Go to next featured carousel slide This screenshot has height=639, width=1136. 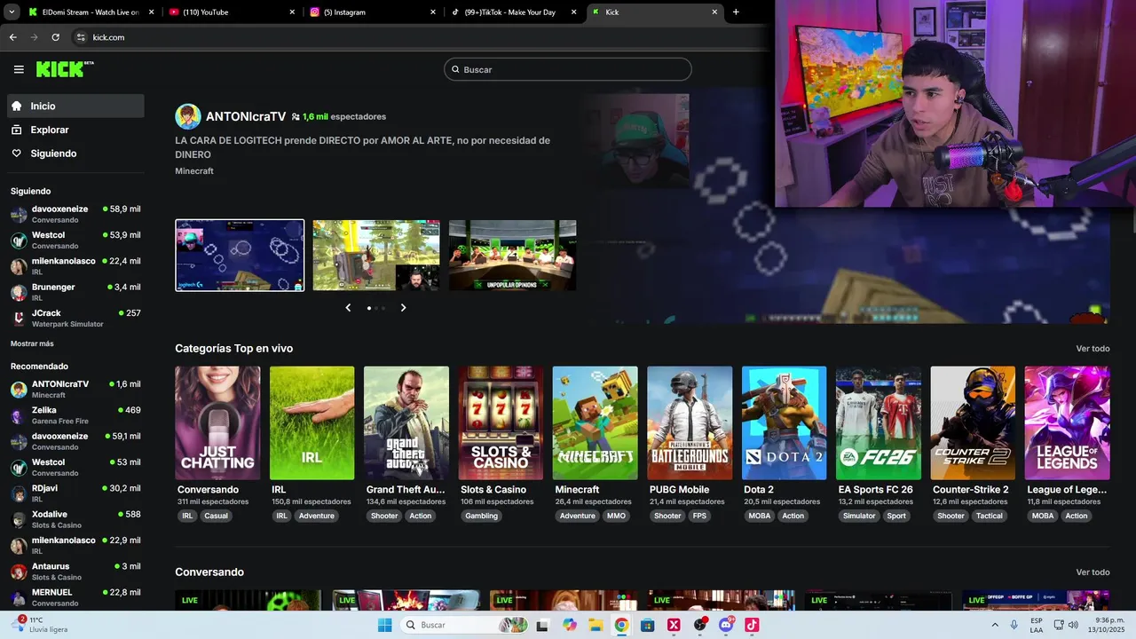pyautogui.click(x=403, y=308)
